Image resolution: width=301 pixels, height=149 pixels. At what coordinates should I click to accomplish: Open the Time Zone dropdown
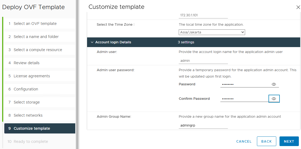[x=212, y=32]
